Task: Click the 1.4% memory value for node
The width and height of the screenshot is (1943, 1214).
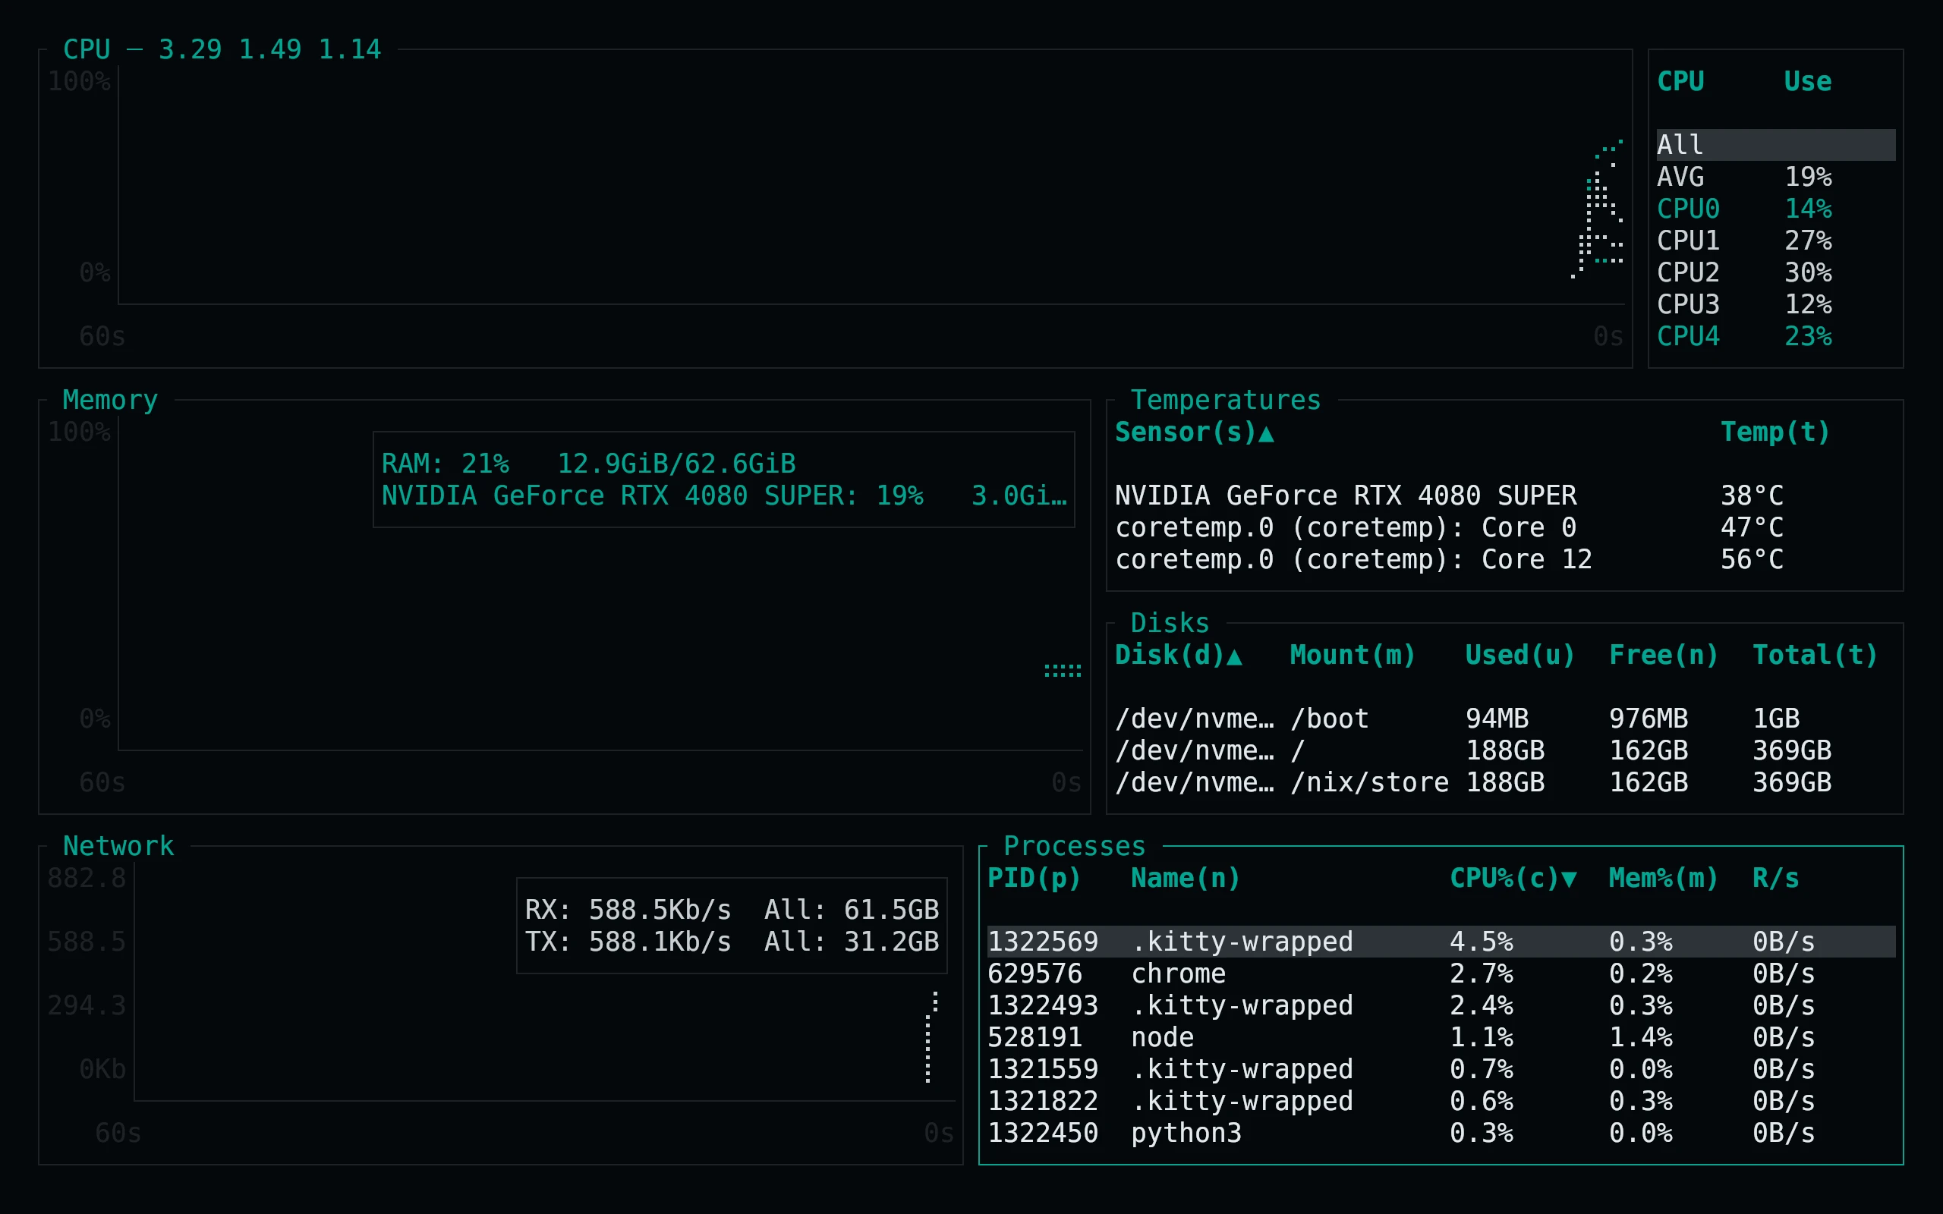Action: tap(1640, 1036)
